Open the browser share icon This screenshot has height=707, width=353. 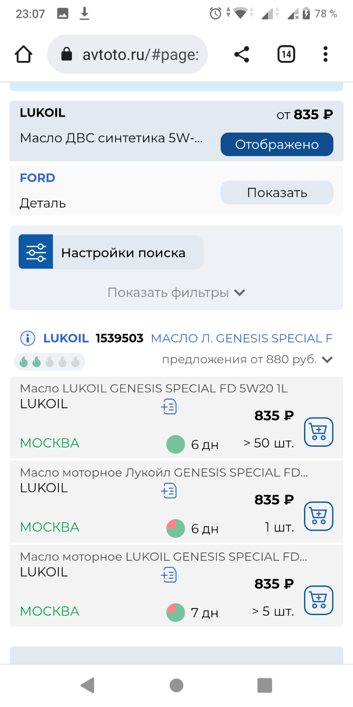[242, 54]
